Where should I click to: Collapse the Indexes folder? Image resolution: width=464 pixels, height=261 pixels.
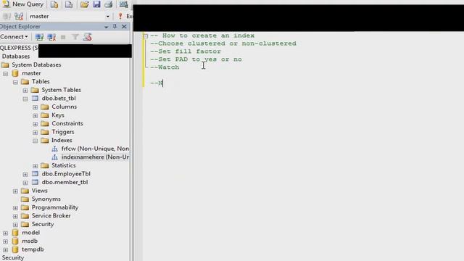(x=36, y=141)
